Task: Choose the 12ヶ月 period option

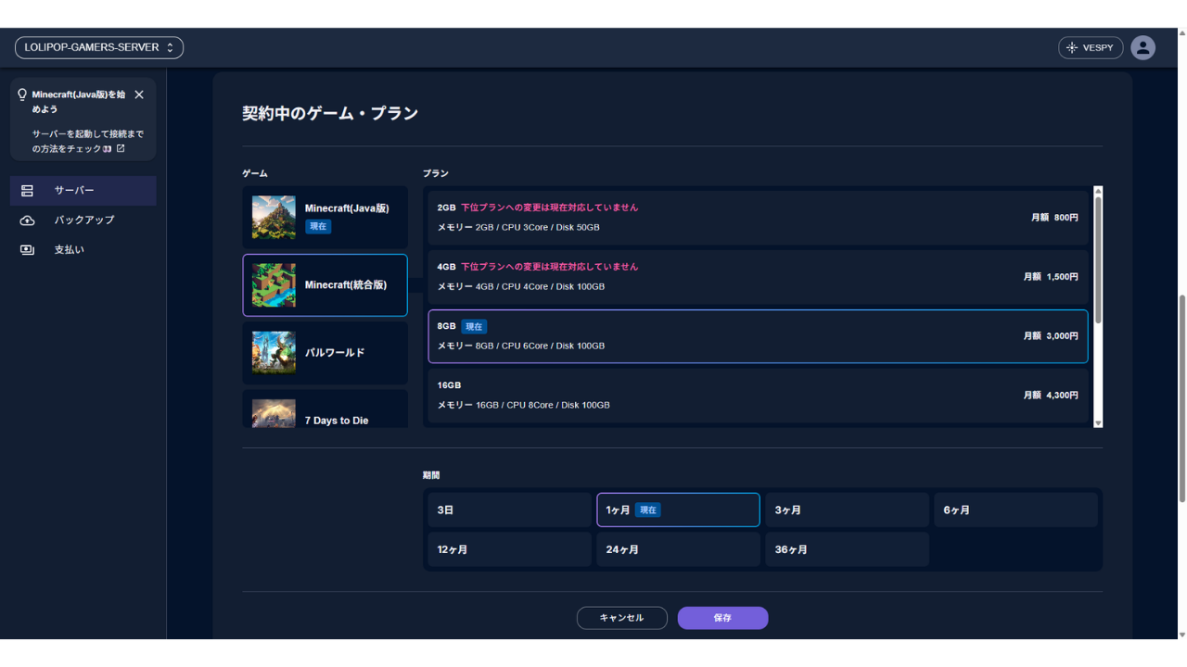Action: coord(509,549)
